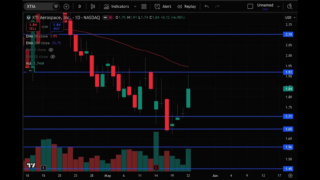Image resolution: width=320 pixels, height=180 pixels.
Task: Select the 1.71 horizontal line price label
Action: point(288,116)
